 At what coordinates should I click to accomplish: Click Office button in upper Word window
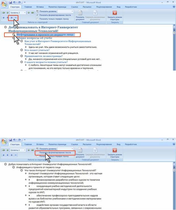[x=4, y=4]
